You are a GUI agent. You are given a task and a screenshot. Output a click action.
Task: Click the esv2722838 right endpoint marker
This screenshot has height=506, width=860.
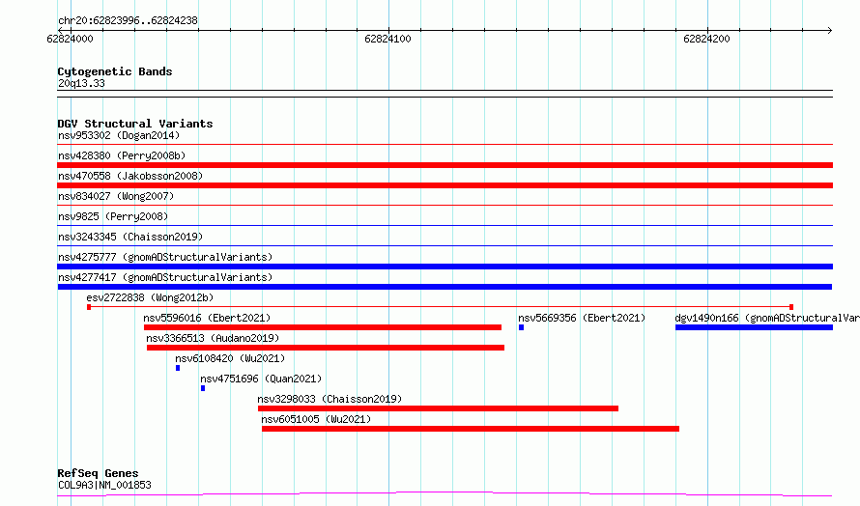pos(790,307)
